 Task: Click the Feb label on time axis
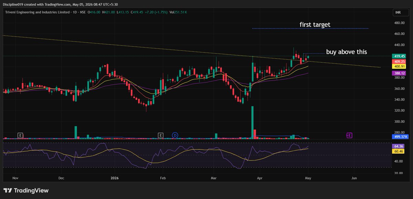click(163, 178)
